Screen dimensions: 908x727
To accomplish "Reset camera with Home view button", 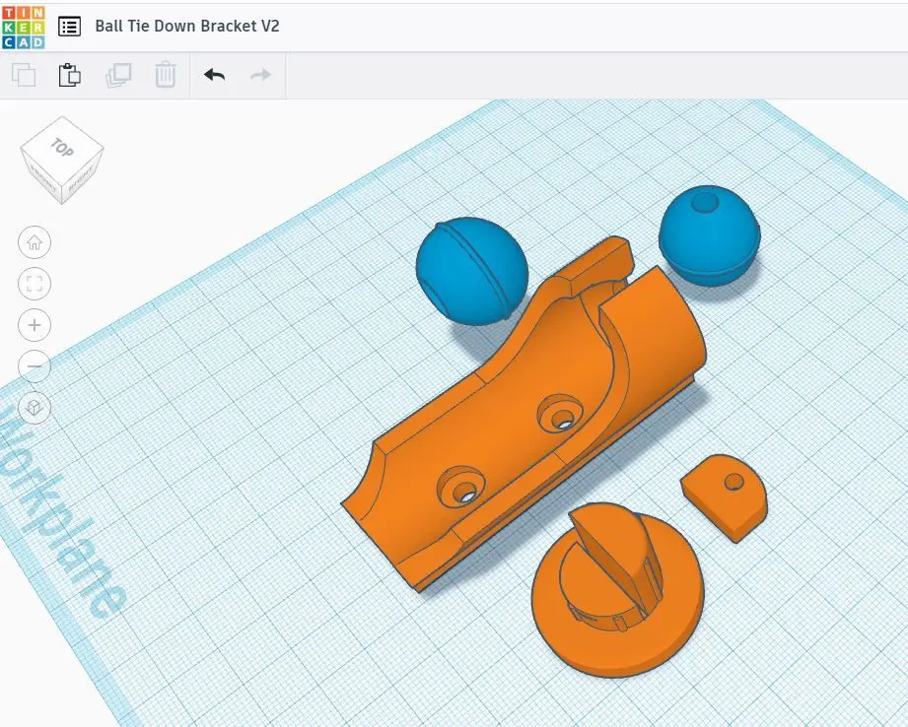I will tap(35, 242).
